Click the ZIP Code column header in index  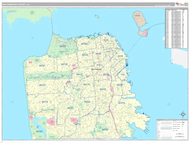(x=168, y=10)
